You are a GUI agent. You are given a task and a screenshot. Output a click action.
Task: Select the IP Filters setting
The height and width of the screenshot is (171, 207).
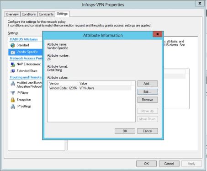[25, 93]
